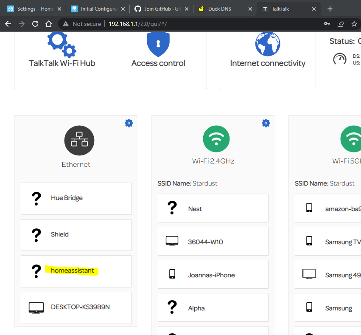Open the TalkTalk Wi-Fi Hub gears icon

62,45
